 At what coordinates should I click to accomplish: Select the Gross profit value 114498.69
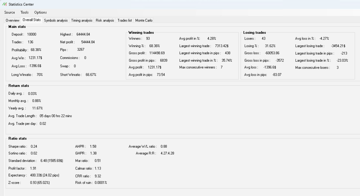tap(157, 53)
